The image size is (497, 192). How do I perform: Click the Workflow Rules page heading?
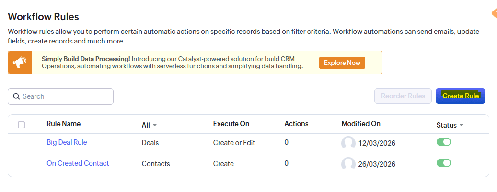coord(43,16)
